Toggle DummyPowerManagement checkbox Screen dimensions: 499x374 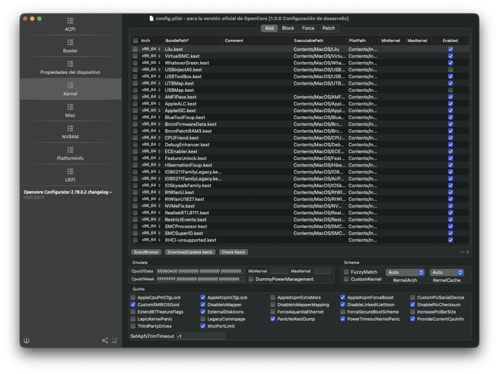click(251, 279)
